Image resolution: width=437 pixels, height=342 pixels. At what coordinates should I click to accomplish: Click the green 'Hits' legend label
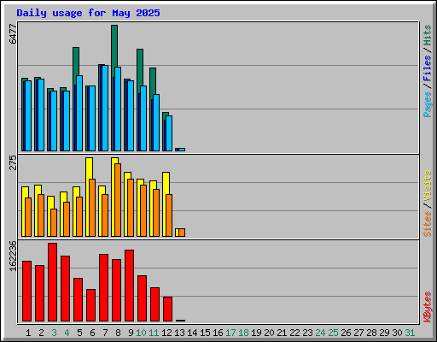(428, 35)
